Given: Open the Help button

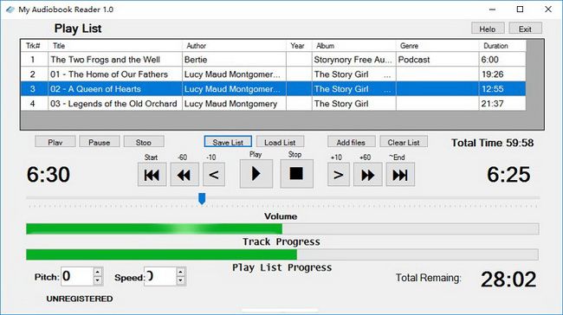Looking at the screenshot, I should click(x=488, y=29).
